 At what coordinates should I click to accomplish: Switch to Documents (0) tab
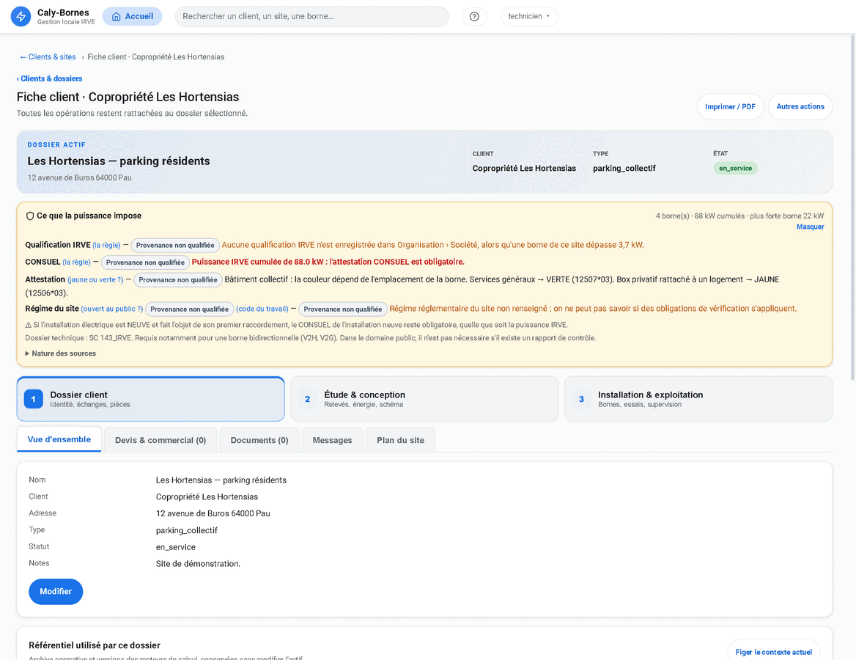(259, 440)
